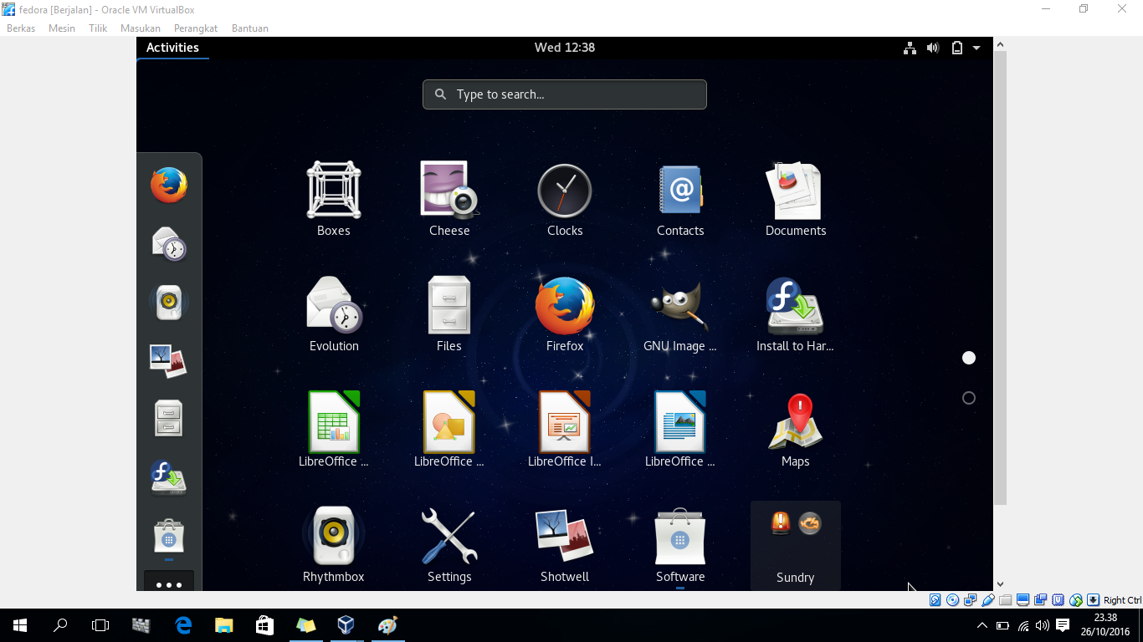1143x642 pixels.
Task: Click the VM window vertical scrollbar
Action: (1000, 278)
